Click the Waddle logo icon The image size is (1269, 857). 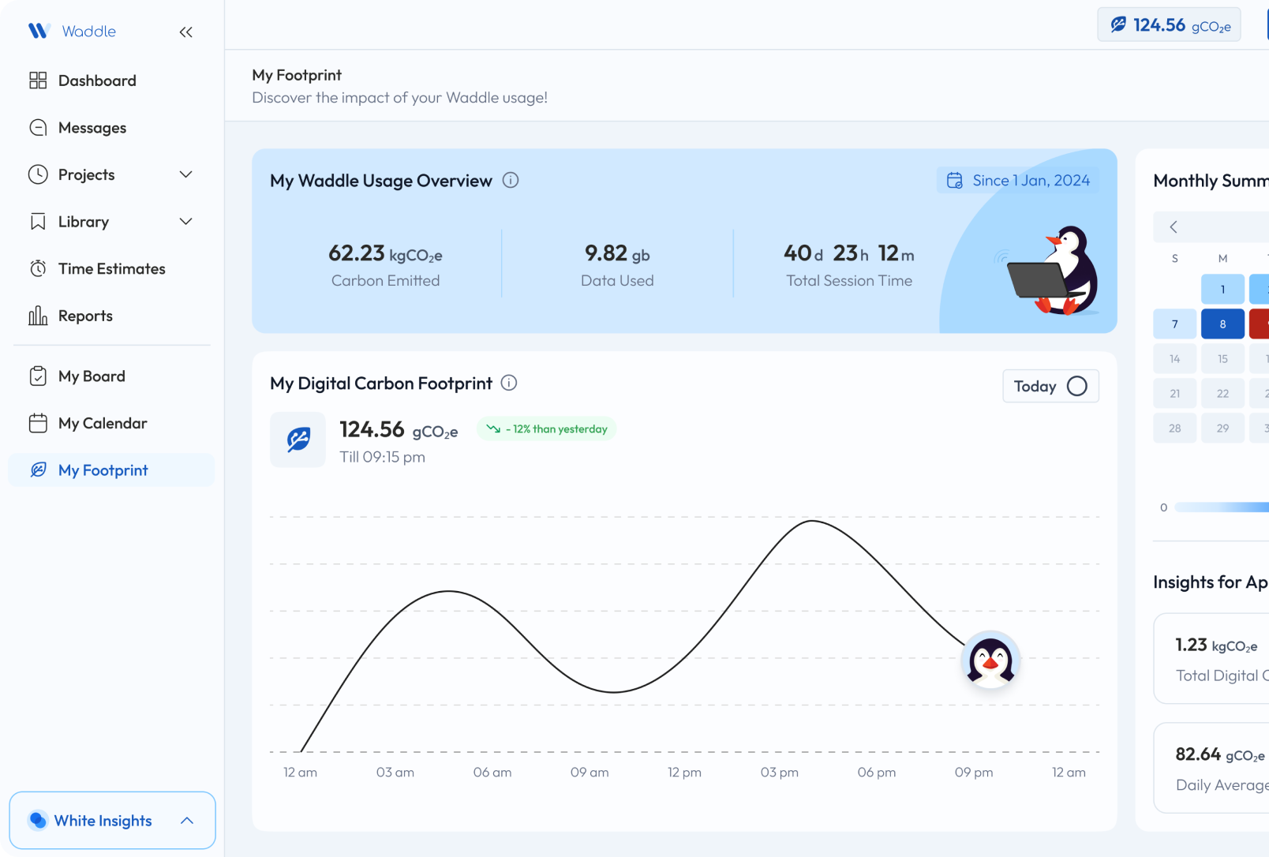click(39, 31)
